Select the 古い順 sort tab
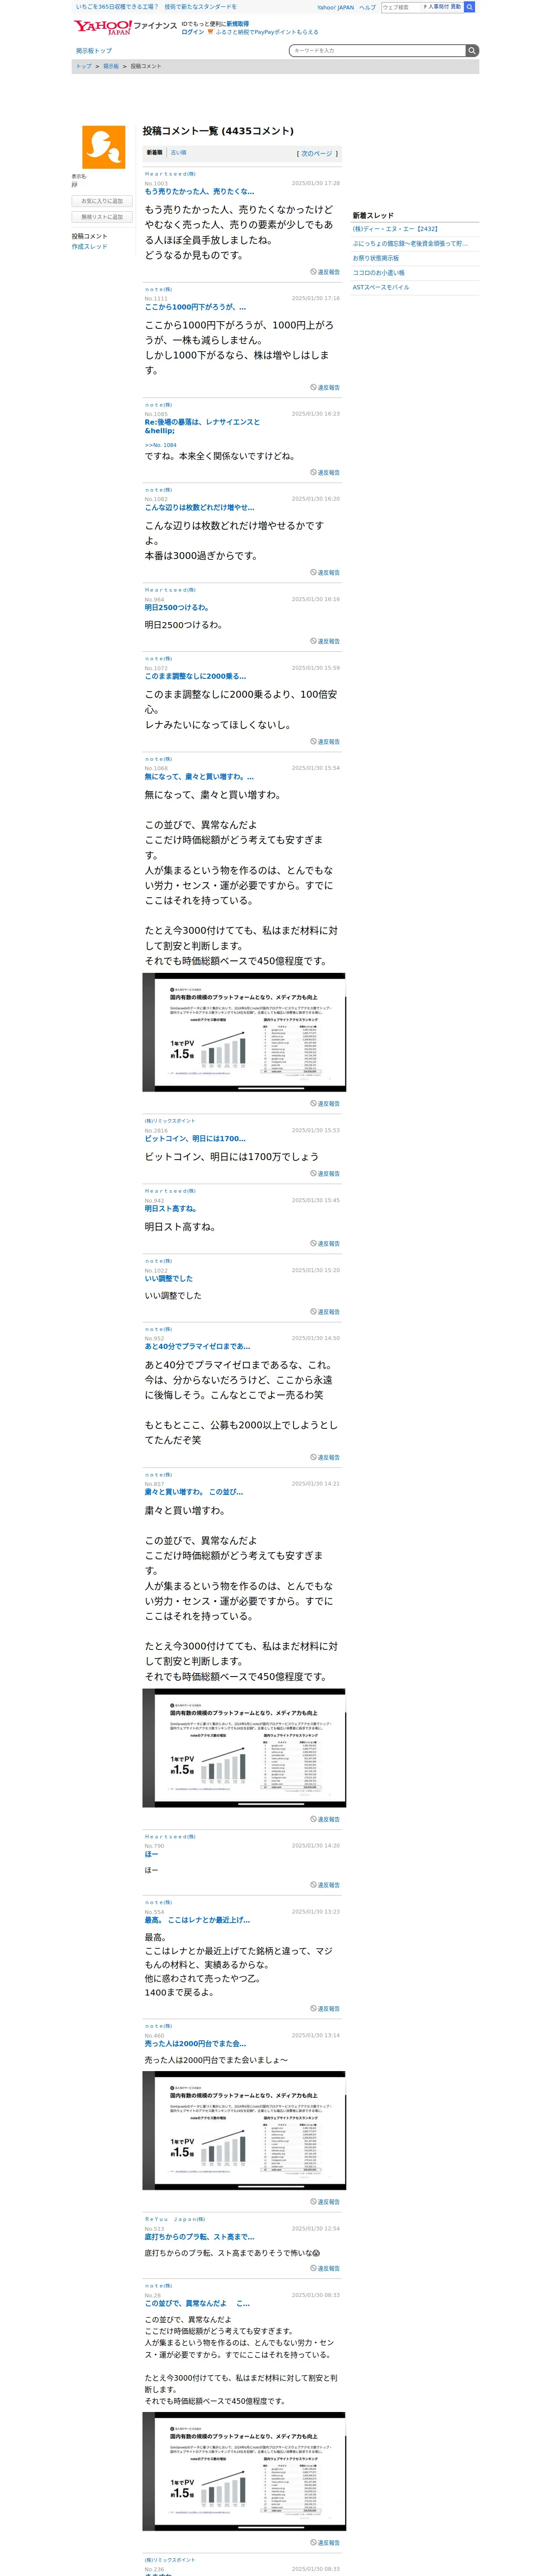 coord(178,153)
